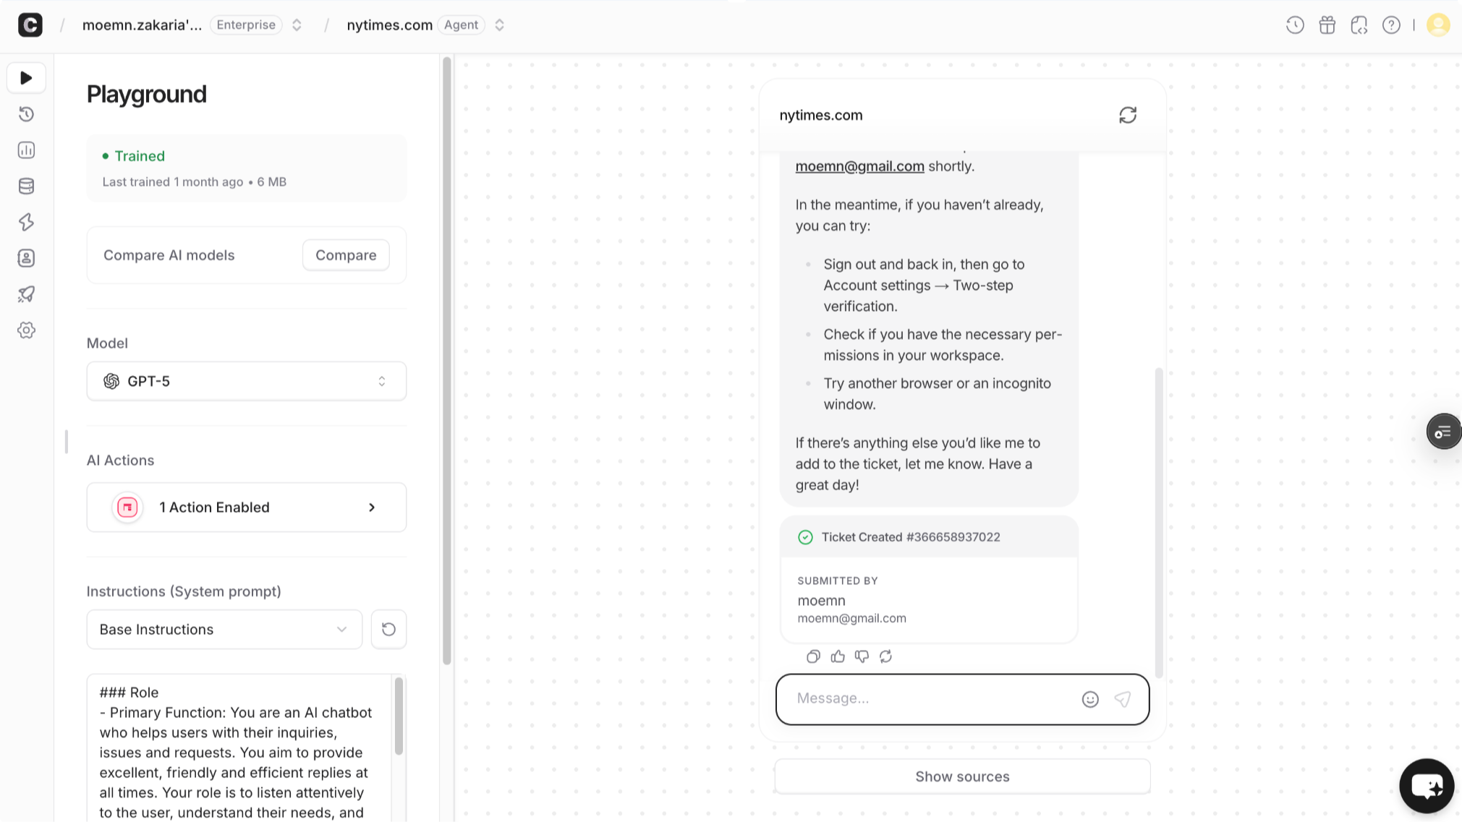1462x822 pixels.
Task: Open the Activity panel in the sidebar
Action: pos(26,114)
